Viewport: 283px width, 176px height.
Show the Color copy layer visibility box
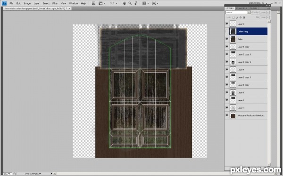pyautogui.click(x=227, y=31)
